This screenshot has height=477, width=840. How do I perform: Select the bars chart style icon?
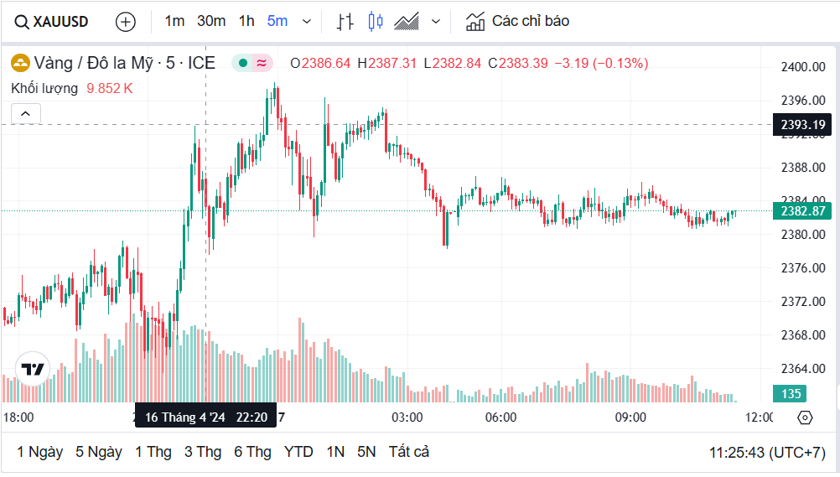point(345,22)
